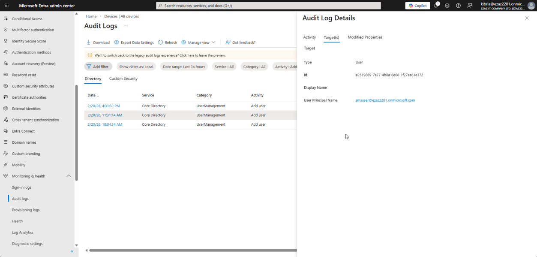The height and width of the screenshot is (257, 537).
Task: Collapse the sidebar with double chevron
Action: (x=72, y=251)
